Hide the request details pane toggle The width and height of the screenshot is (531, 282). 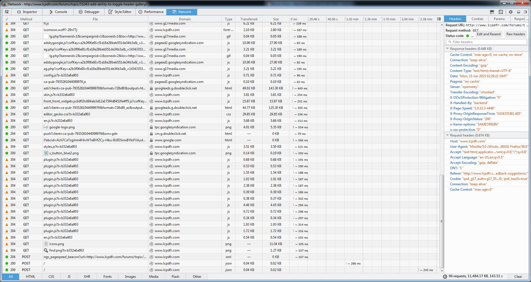(x=439, y=19)
